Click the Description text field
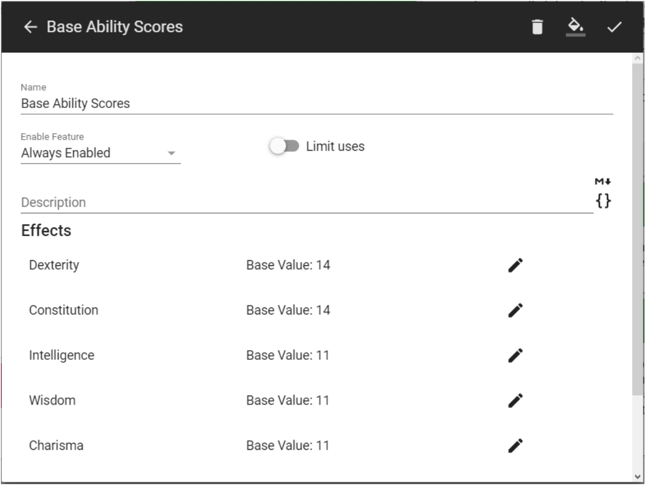The width and height of the screenshot is (646, 486). pyautogui.click(x=306, y=203)
